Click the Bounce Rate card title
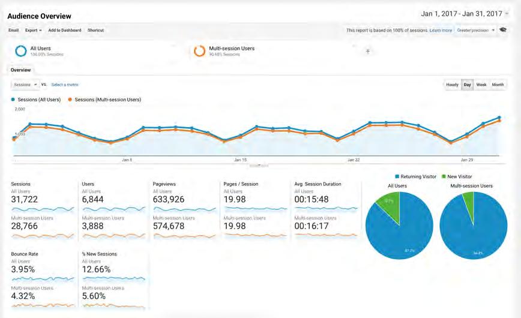Screen dimensions: 521x318 click(25, 254)
